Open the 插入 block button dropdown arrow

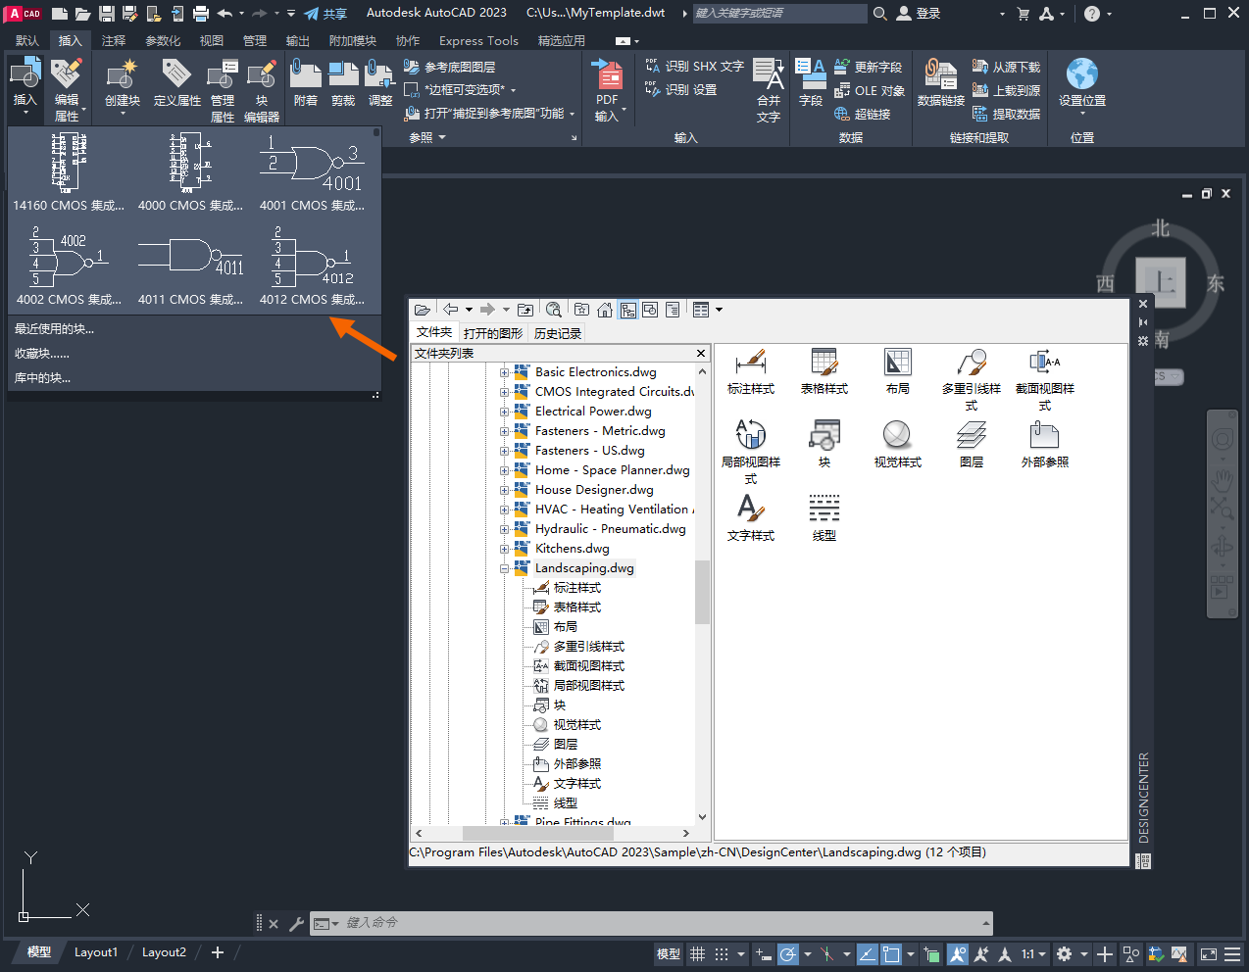point(25,111)
